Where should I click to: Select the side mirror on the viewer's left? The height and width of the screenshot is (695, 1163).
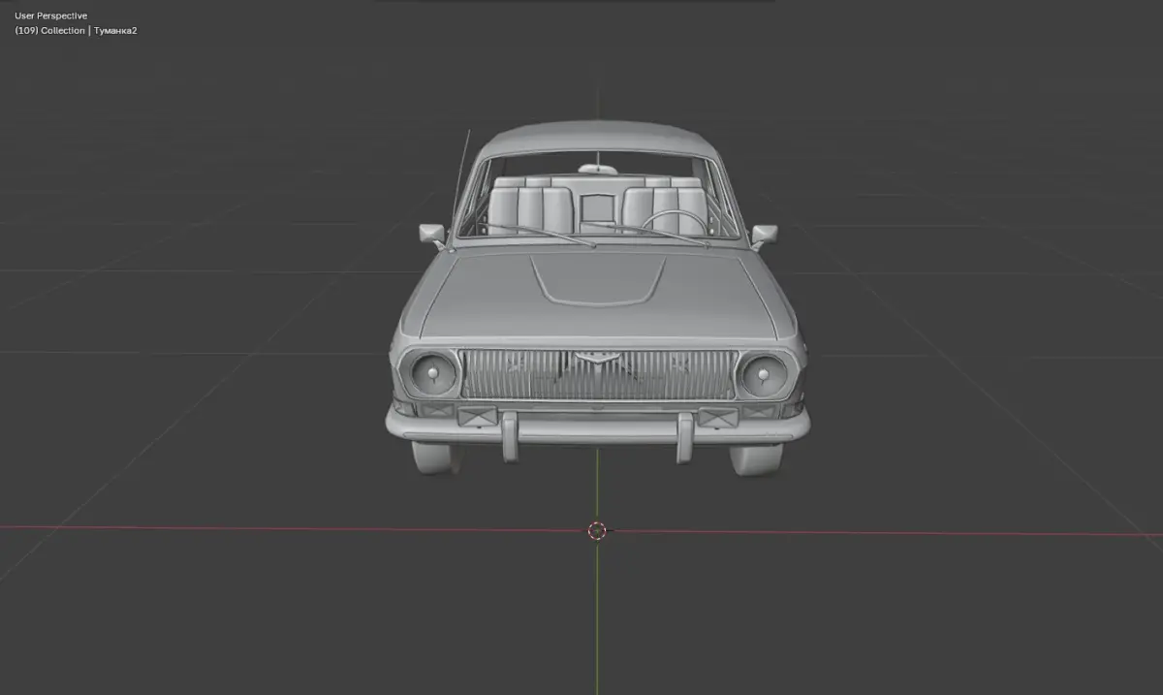(x=431, y=234)
